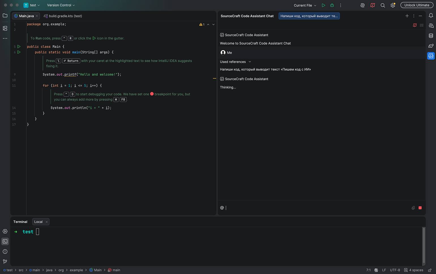Switch to the build.gradle.kts (test) tab

(63, 16)
